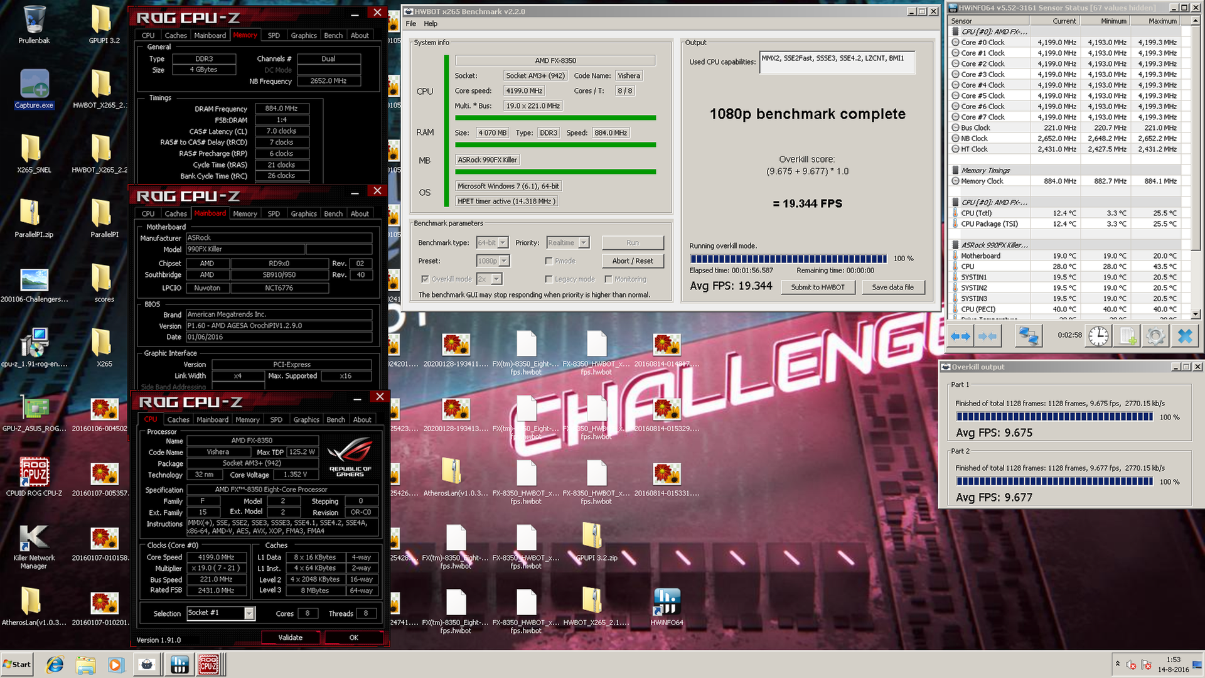Click the Start button
The image size is (1205, 678).
pos(17,665)
